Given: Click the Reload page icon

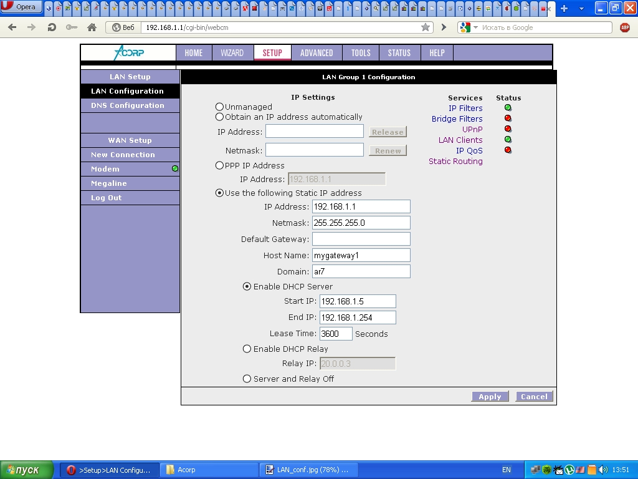Looking at the screenshot, I should (x=52, y=27).
